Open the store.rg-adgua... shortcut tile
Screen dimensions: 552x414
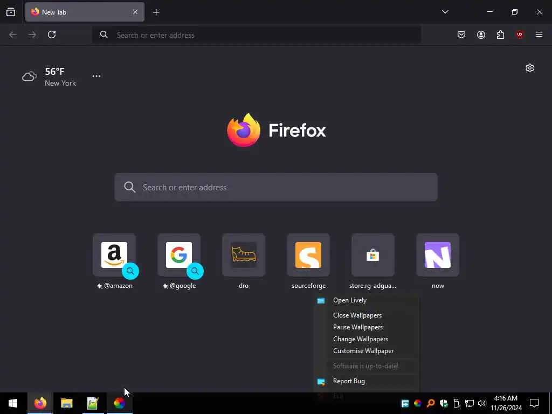373,261
